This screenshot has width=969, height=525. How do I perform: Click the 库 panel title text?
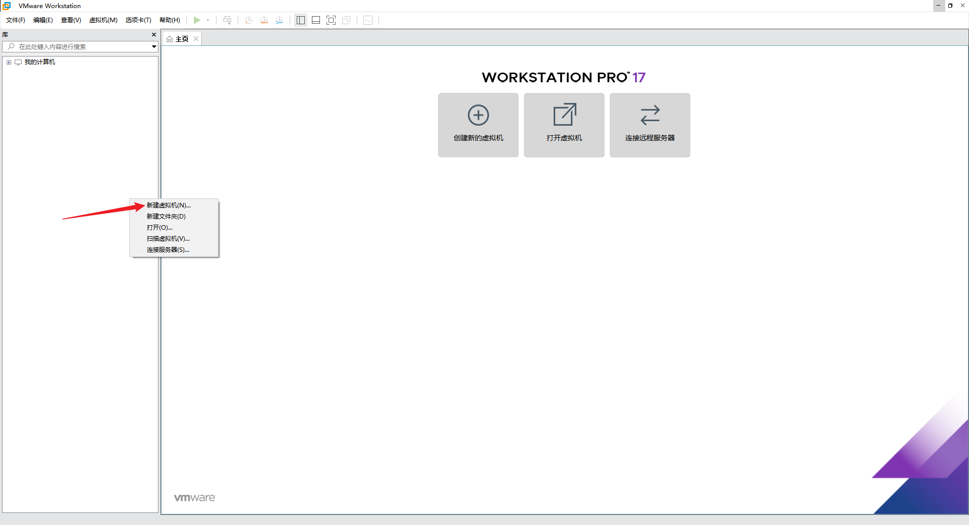coord(5,35)
